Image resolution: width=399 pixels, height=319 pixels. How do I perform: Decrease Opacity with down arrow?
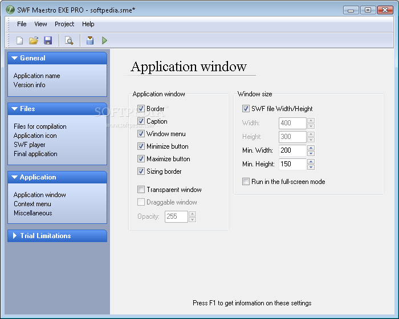coord(193,219)
